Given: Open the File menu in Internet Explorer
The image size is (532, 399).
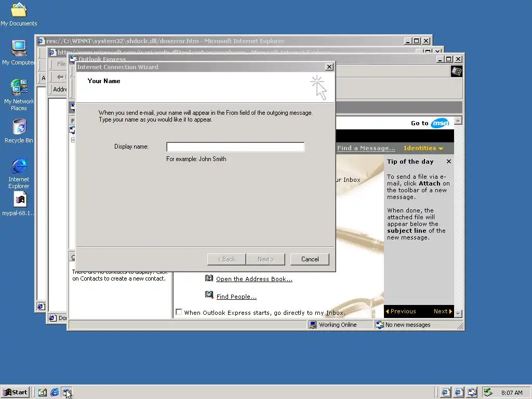Looking at the screenshot, I should tap(61, 64).
